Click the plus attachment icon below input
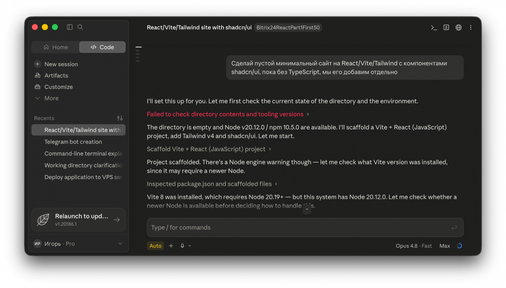Viewport: 506px width, 288px height. tap(171, 246)
